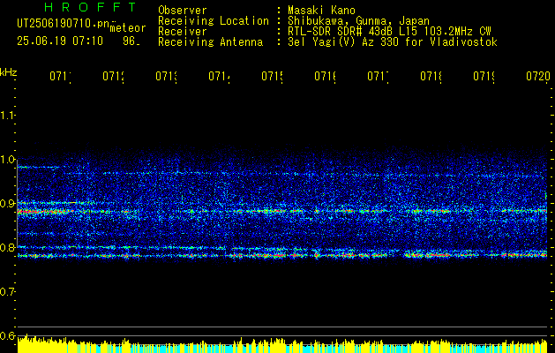
Task: Click the "Receiving Antenna" label
Action: tap(211, 42)
